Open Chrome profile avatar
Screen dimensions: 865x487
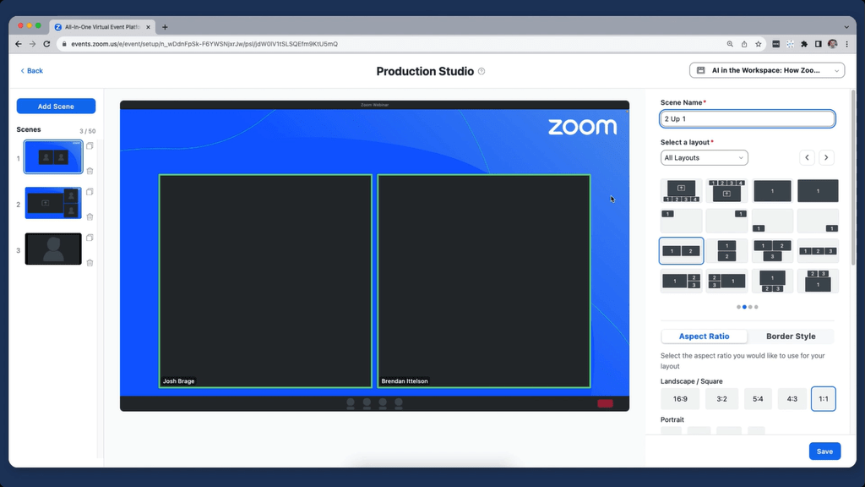pyautogui.click(x=832, y=44)
